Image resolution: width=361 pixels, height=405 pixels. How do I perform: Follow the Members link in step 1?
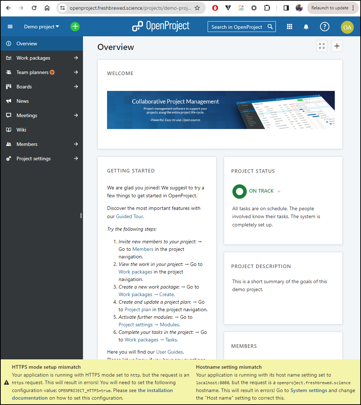coord(143,249)
